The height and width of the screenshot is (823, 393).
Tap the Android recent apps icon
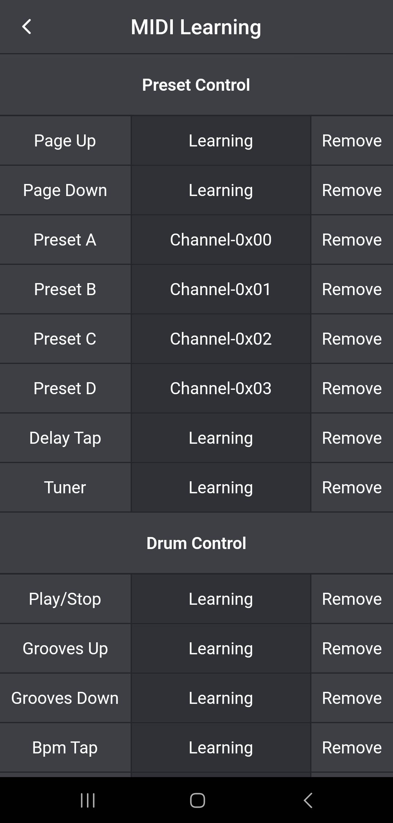pyautogui.click(x=87, y=800)
